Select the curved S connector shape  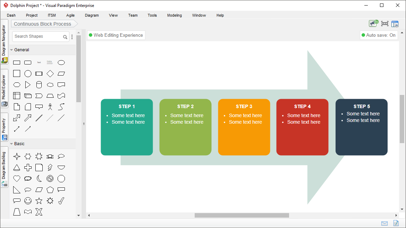click(x=61, y=107)
